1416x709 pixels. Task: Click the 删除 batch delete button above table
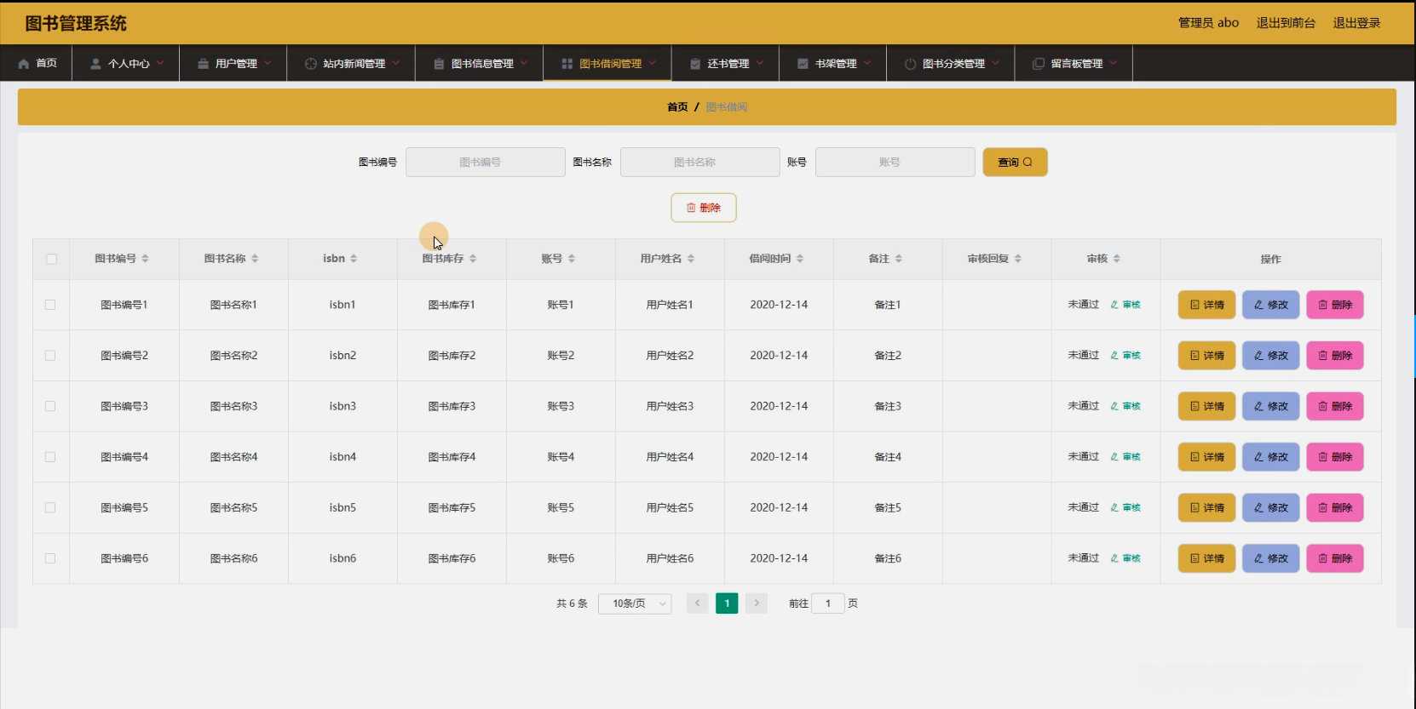(x=704, y=208)
